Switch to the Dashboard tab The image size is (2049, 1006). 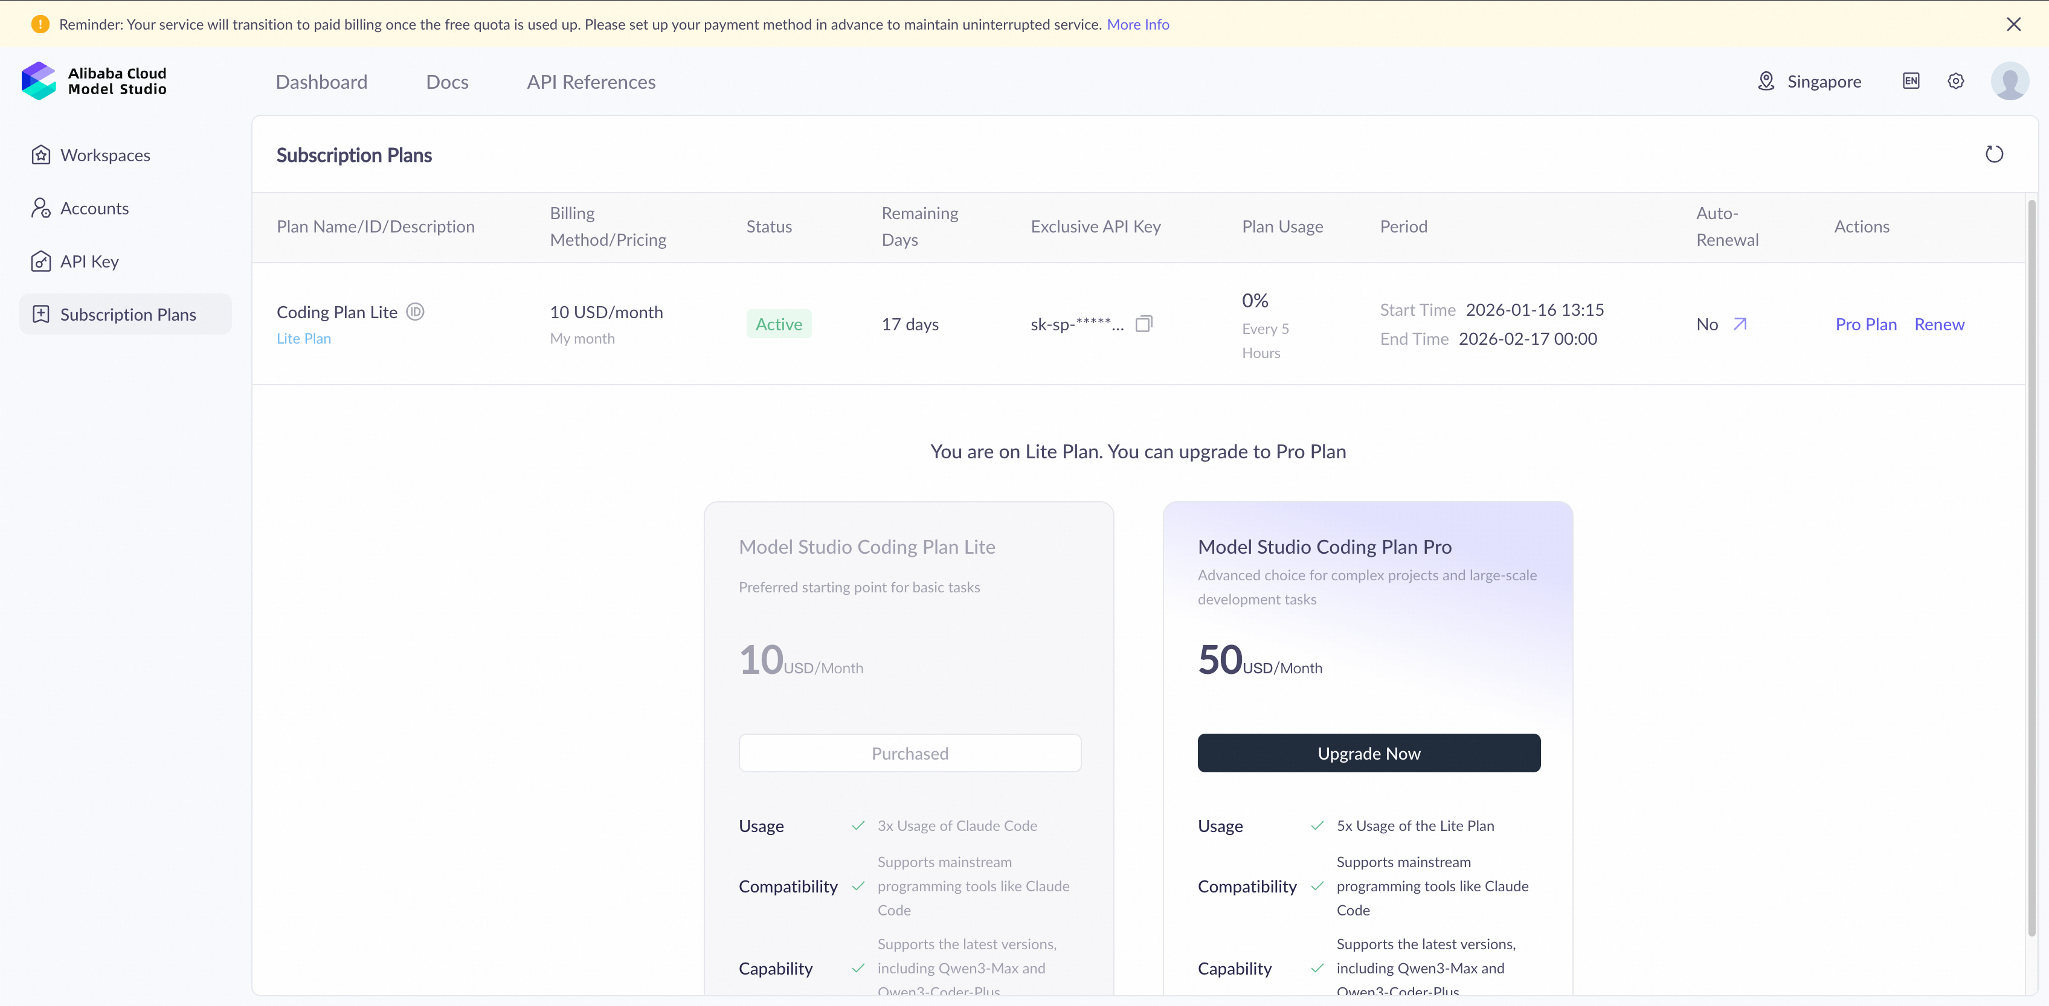pos(321,82)
